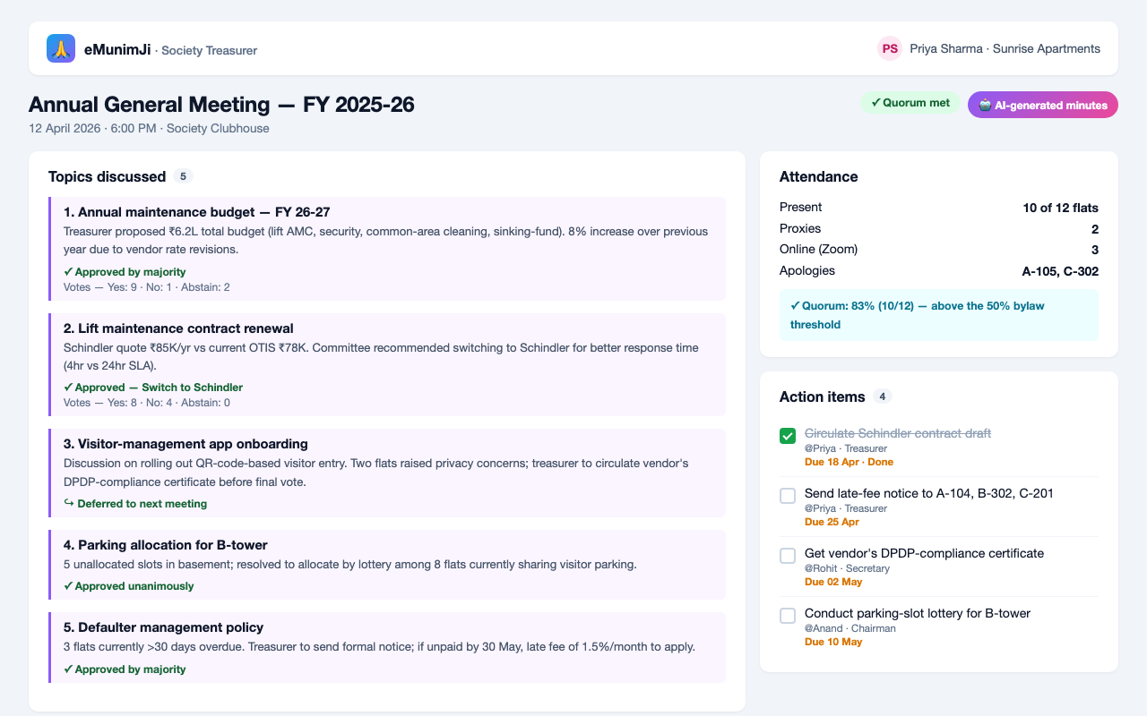Image resolution: width=1147 pixels, height=716 pixels.
Task: Click the AI-generated minutes button
Action: (1043, 105)
